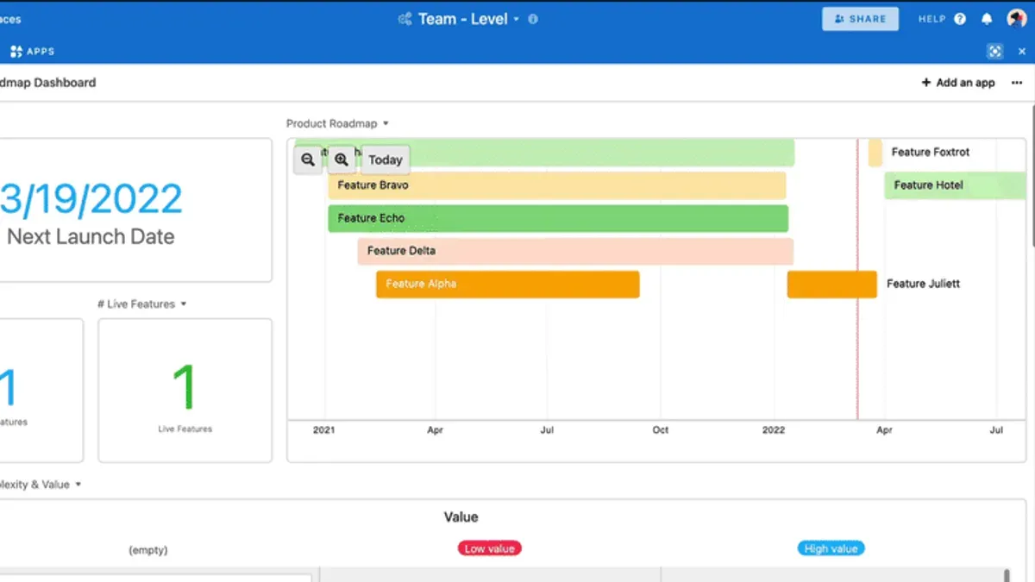The width and height of the screenshot is (1035, 582).
Task: Click the Roadmap Dashboard title
Action: click(48, 83)
